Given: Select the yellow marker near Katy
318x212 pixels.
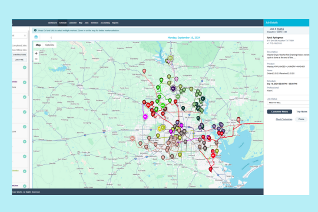Looking at the screenshot, I should click(x=160, y=128).
